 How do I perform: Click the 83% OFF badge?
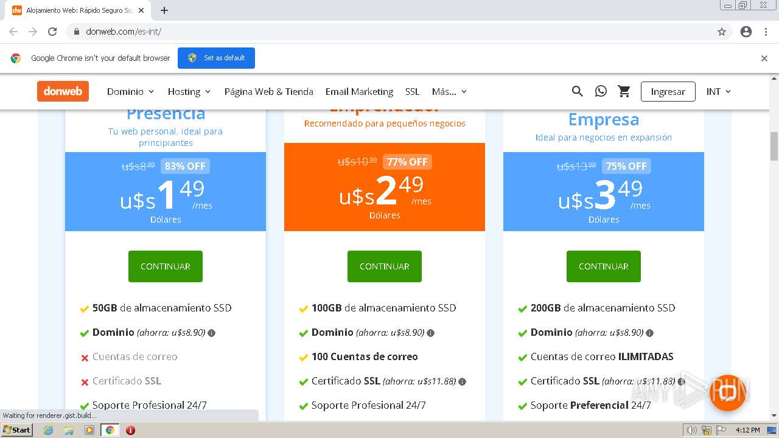pos(185,166)
